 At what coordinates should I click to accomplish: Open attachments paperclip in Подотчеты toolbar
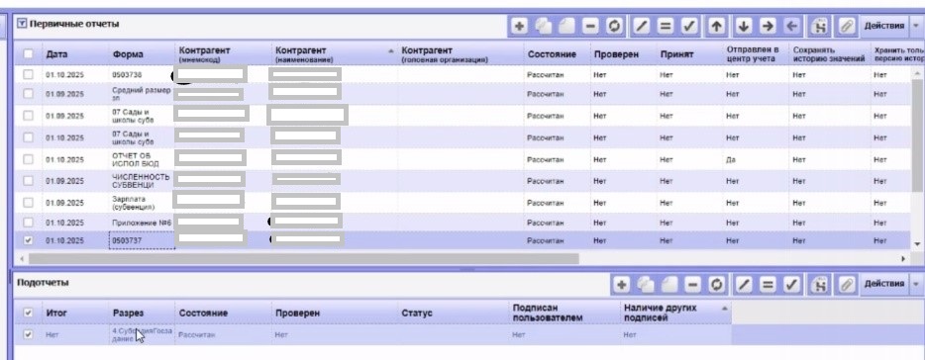[846, 285]
